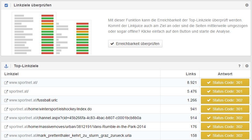
Task: Open the help question mark in Top-Linkziele
Action: pos(239,66)
